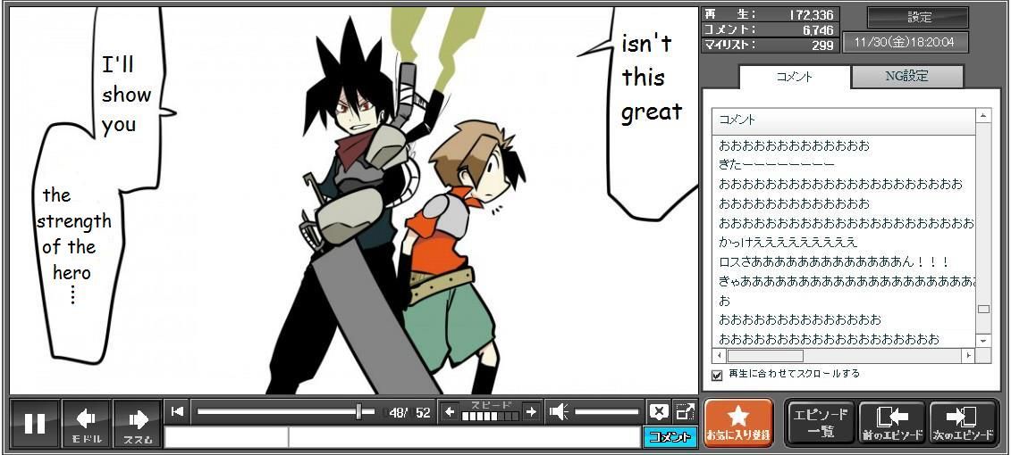Viewport: 1011px width, 455px height.
Task: Jump to first page icon
Action: [178, 411]
